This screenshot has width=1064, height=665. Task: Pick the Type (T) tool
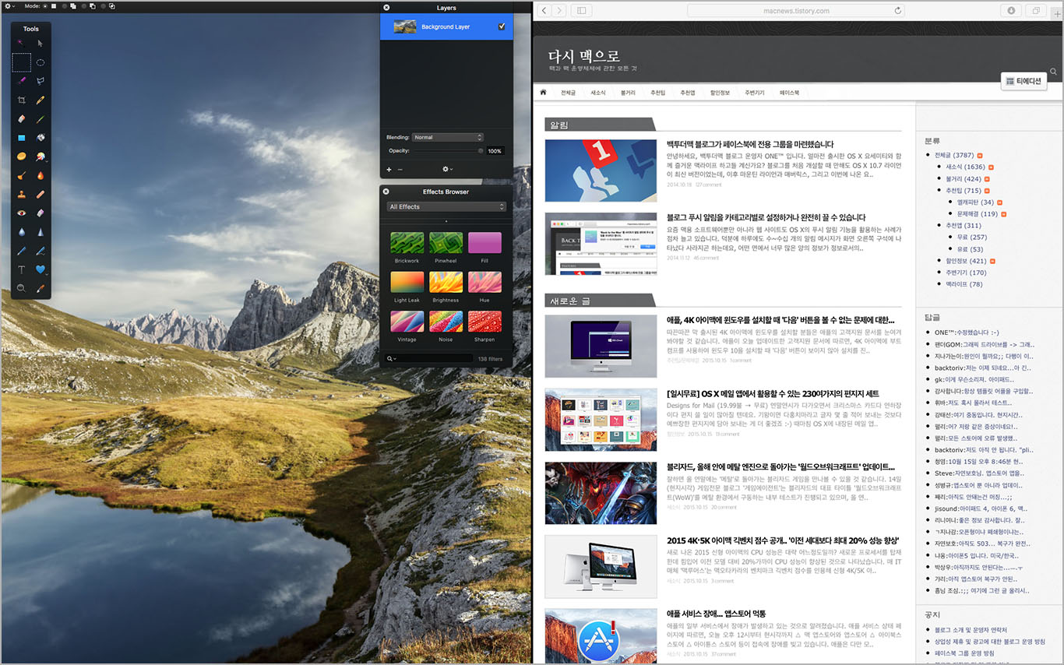tap(22, 269)
